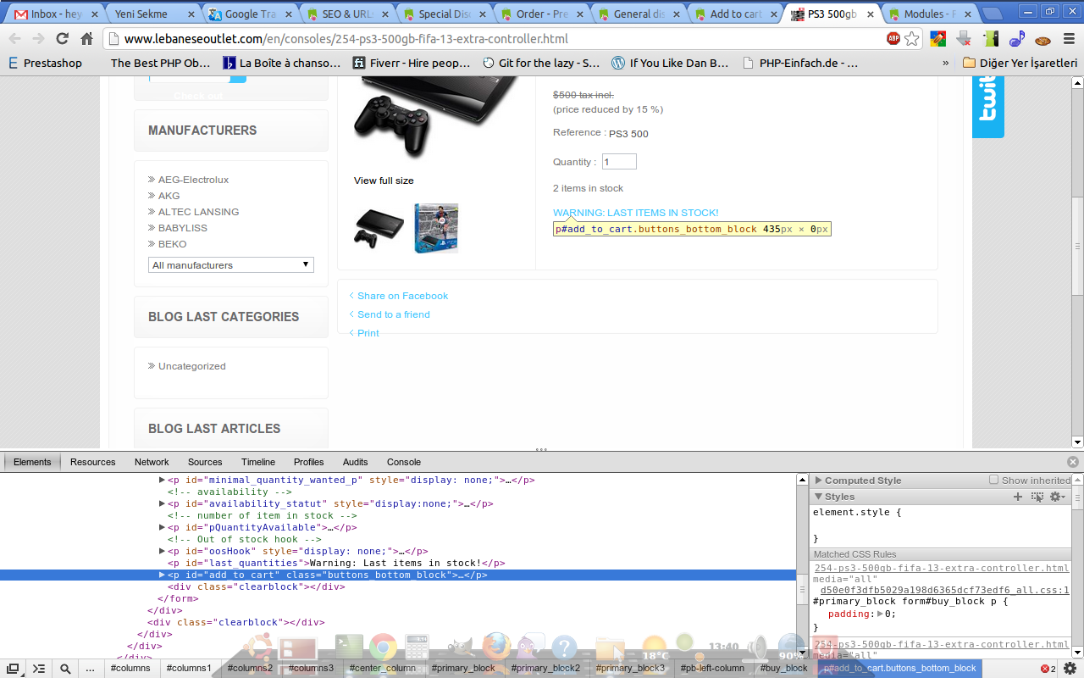Click the Share on Facebook link
1084x678 pixels.
tap(402, 296)
